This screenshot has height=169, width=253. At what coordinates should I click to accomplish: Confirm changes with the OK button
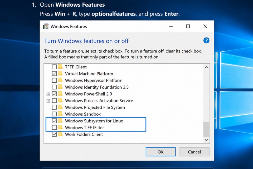pyautogui.click(x=161, y=152)
